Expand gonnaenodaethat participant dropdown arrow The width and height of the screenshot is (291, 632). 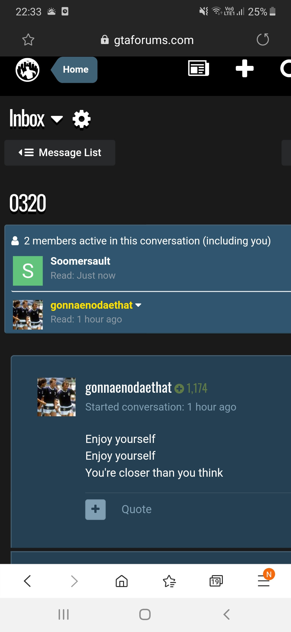click(x=138, y=305)
